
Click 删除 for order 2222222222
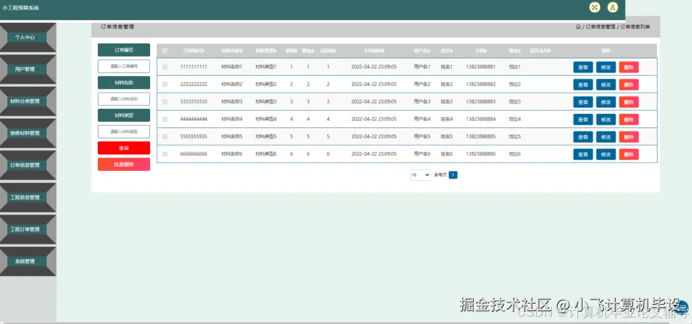click(629, 85)
